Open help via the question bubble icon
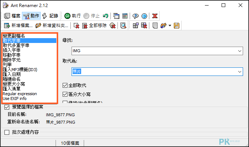249x147 pixels. [x=136, y=16]
